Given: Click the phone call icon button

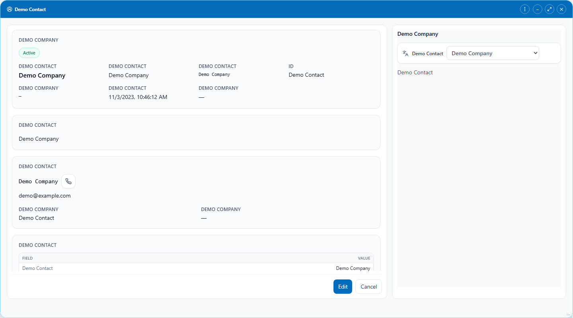Looking at the screenshot, I should coord(68,181).
